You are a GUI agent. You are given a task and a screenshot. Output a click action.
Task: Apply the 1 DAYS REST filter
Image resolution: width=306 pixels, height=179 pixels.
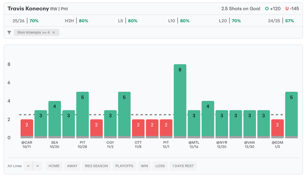183,166
